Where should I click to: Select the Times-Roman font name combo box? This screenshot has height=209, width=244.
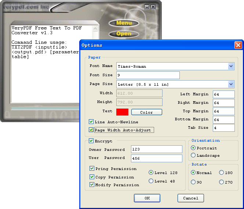tap(175, 66)
